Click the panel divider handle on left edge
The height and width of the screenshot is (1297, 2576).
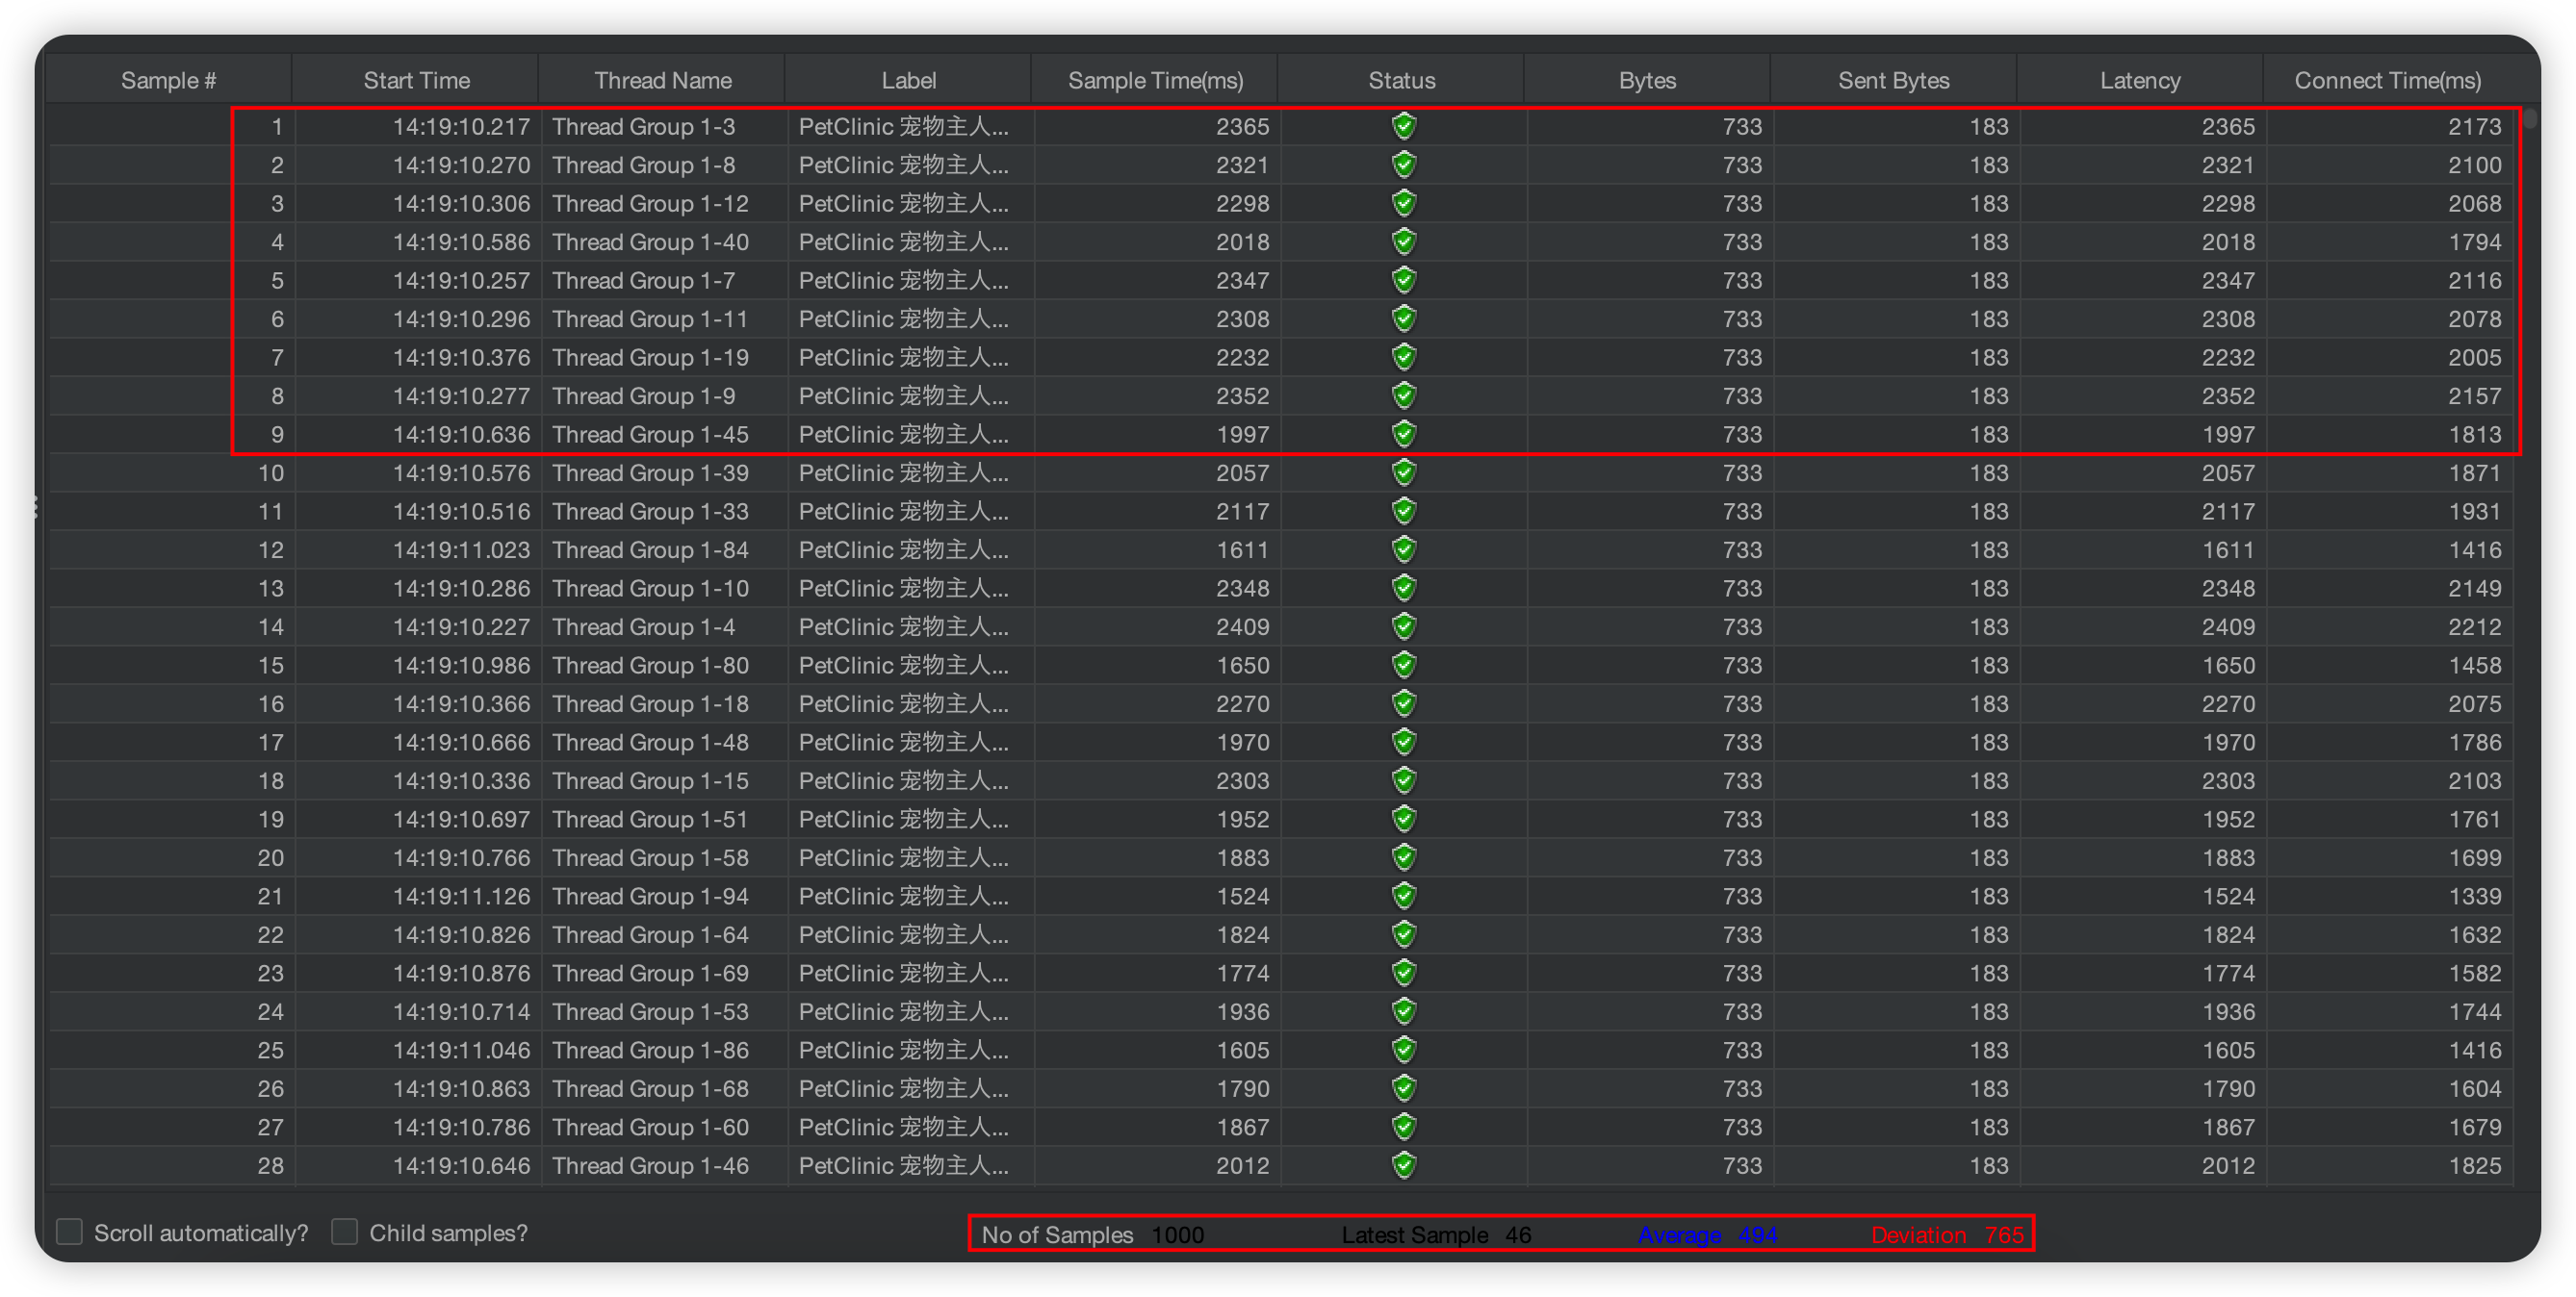37,508
